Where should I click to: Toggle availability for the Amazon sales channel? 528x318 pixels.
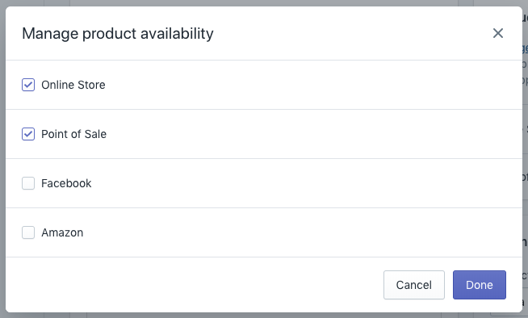[x=28, y=232]
